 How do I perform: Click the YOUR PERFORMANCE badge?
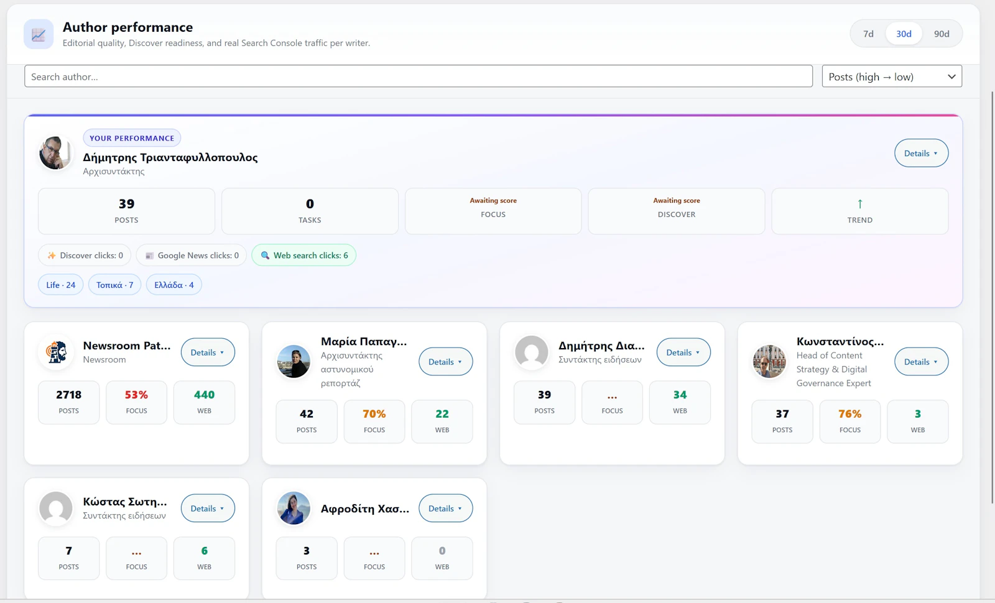(132, 138)
